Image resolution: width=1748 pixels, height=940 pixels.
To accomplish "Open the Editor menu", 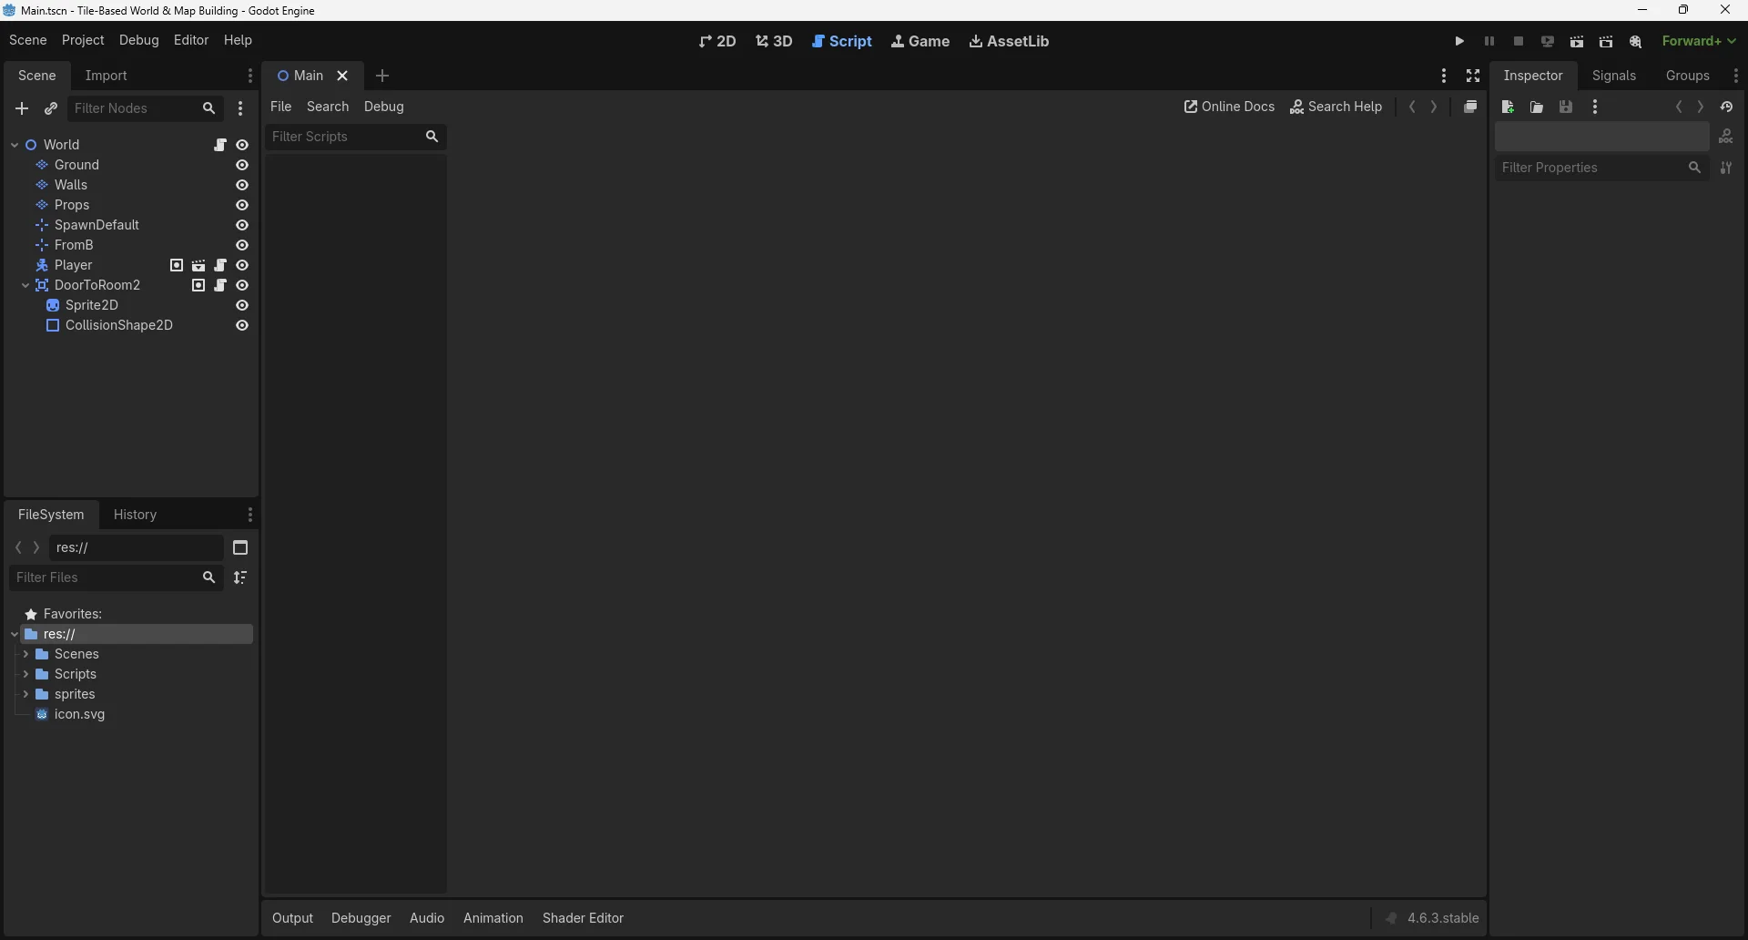I will tap(191, 40).
